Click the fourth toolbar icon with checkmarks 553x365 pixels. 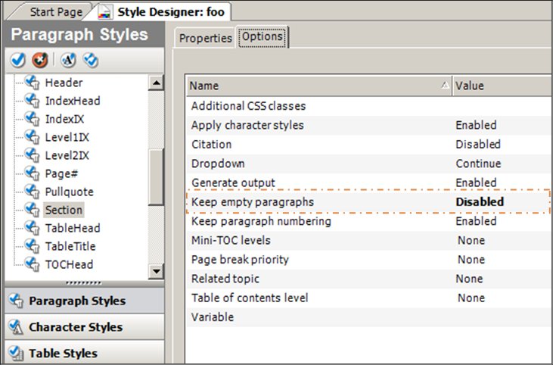(x=91, y=60)
